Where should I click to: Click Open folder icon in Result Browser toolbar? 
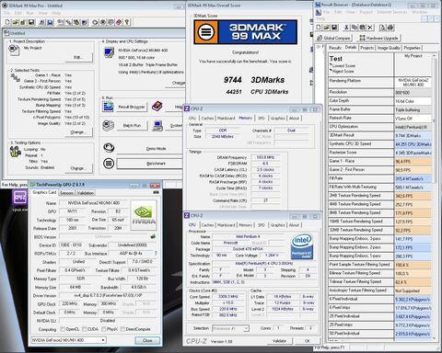(x=326, y=28)
